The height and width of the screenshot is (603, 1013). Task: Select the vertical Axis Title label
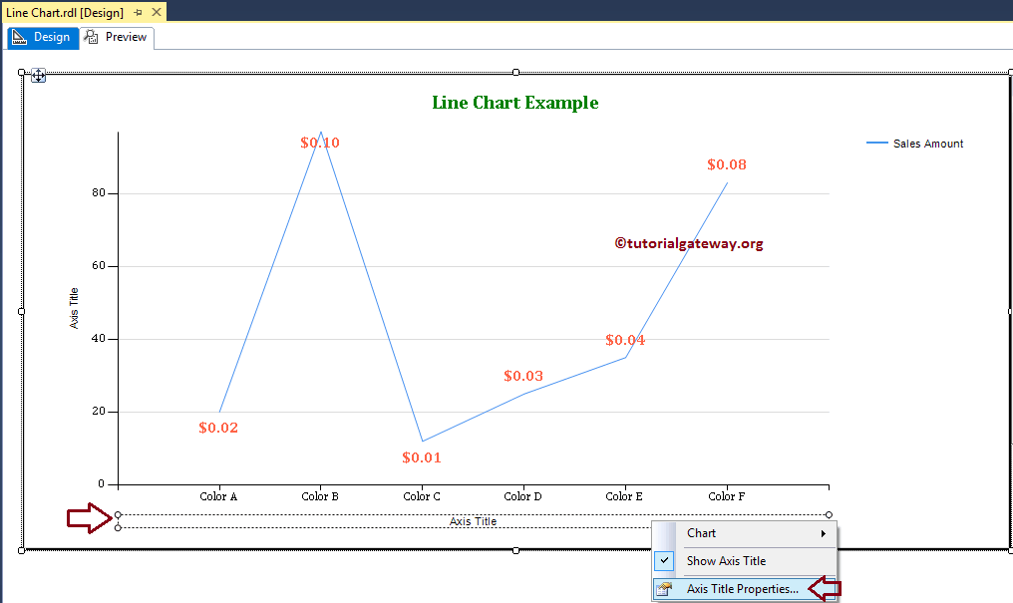[x=74, y=308]
